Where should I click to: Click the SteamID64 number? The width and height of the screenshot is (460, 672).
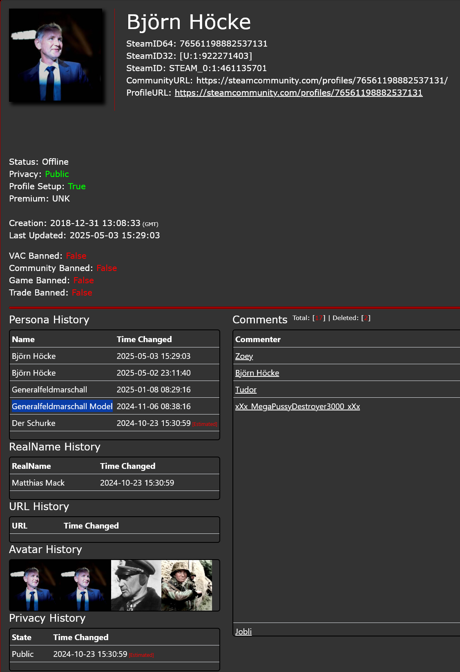[223, 44]
